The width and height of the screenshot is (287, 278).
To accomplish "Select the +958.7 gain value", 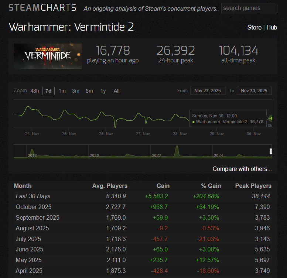I will (158, 207).
